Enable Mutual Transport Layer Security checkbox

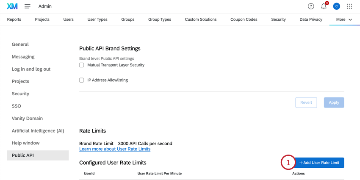82,65
